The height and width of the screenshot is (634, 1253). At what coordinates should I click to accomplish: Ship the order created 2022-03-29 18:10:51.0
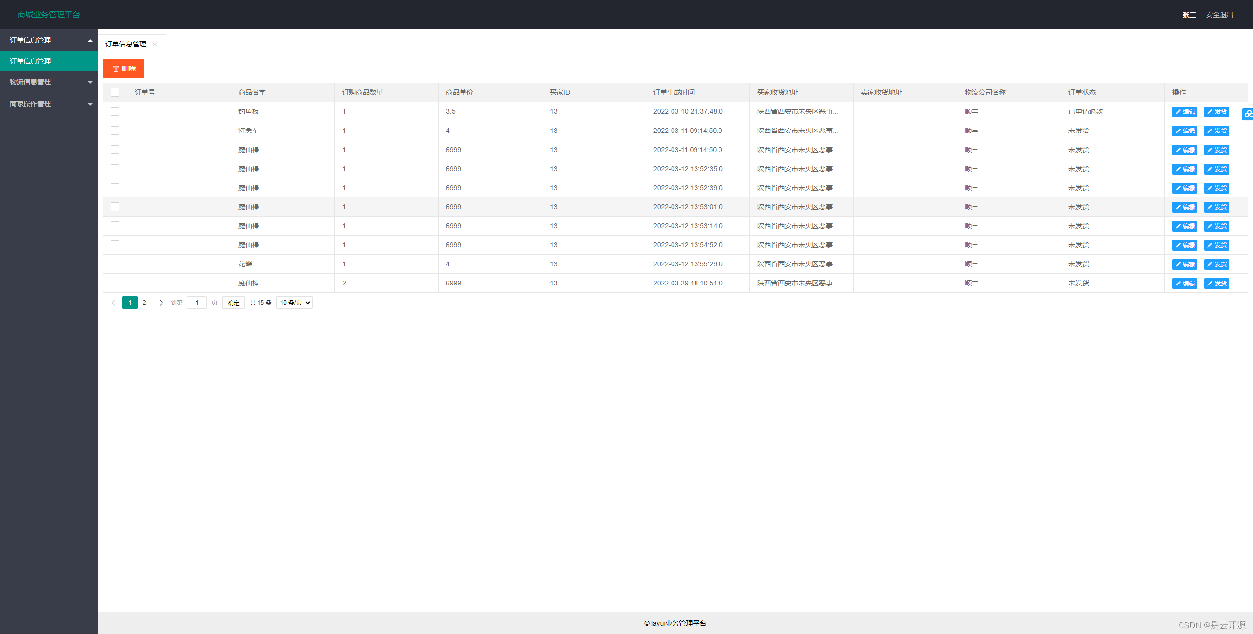pyautogui.click(x=1216, y=284)
